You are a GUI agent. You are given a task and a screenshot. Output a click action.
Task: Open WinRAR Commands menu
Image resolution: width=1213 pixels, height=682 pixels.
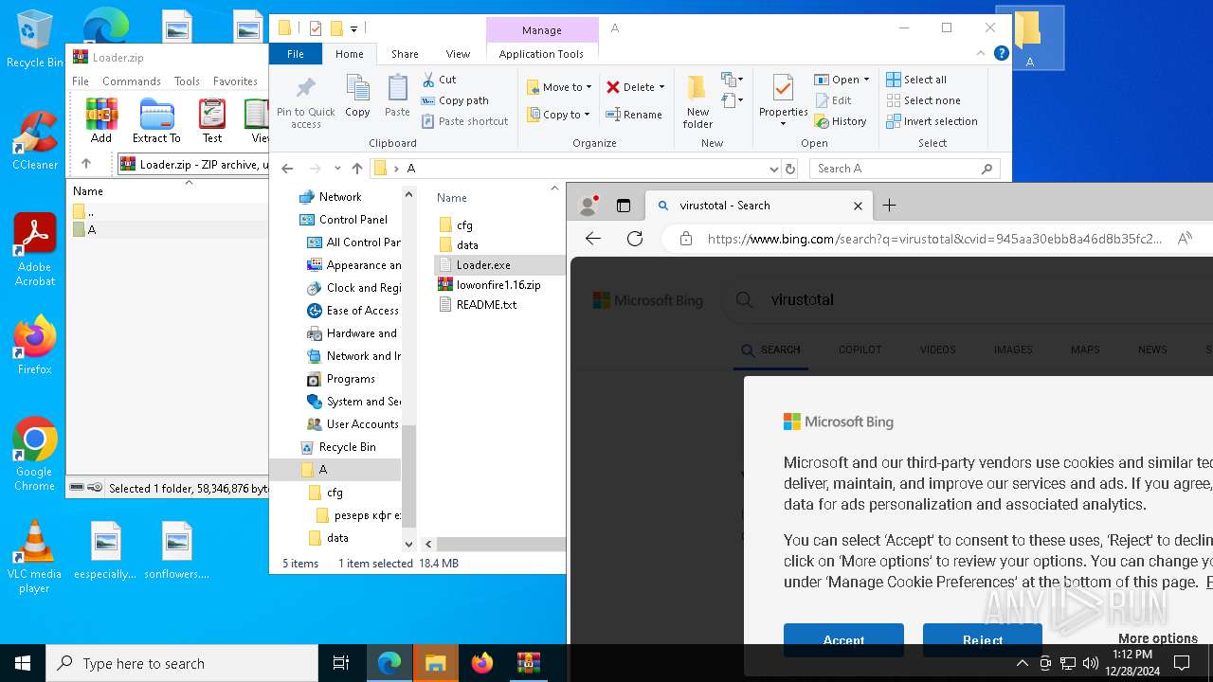132,81
